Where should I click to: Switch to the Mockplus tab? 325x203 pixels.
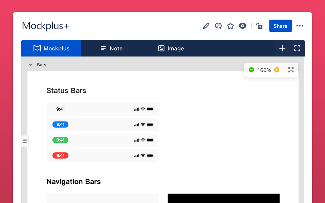click(51, 48)
